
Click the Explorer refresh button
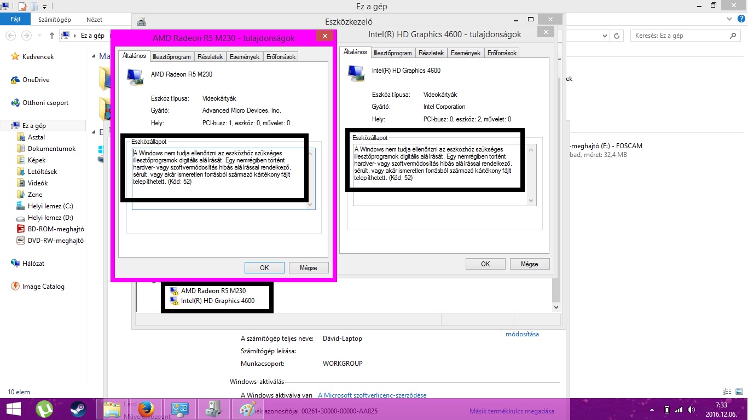(617, 36)
